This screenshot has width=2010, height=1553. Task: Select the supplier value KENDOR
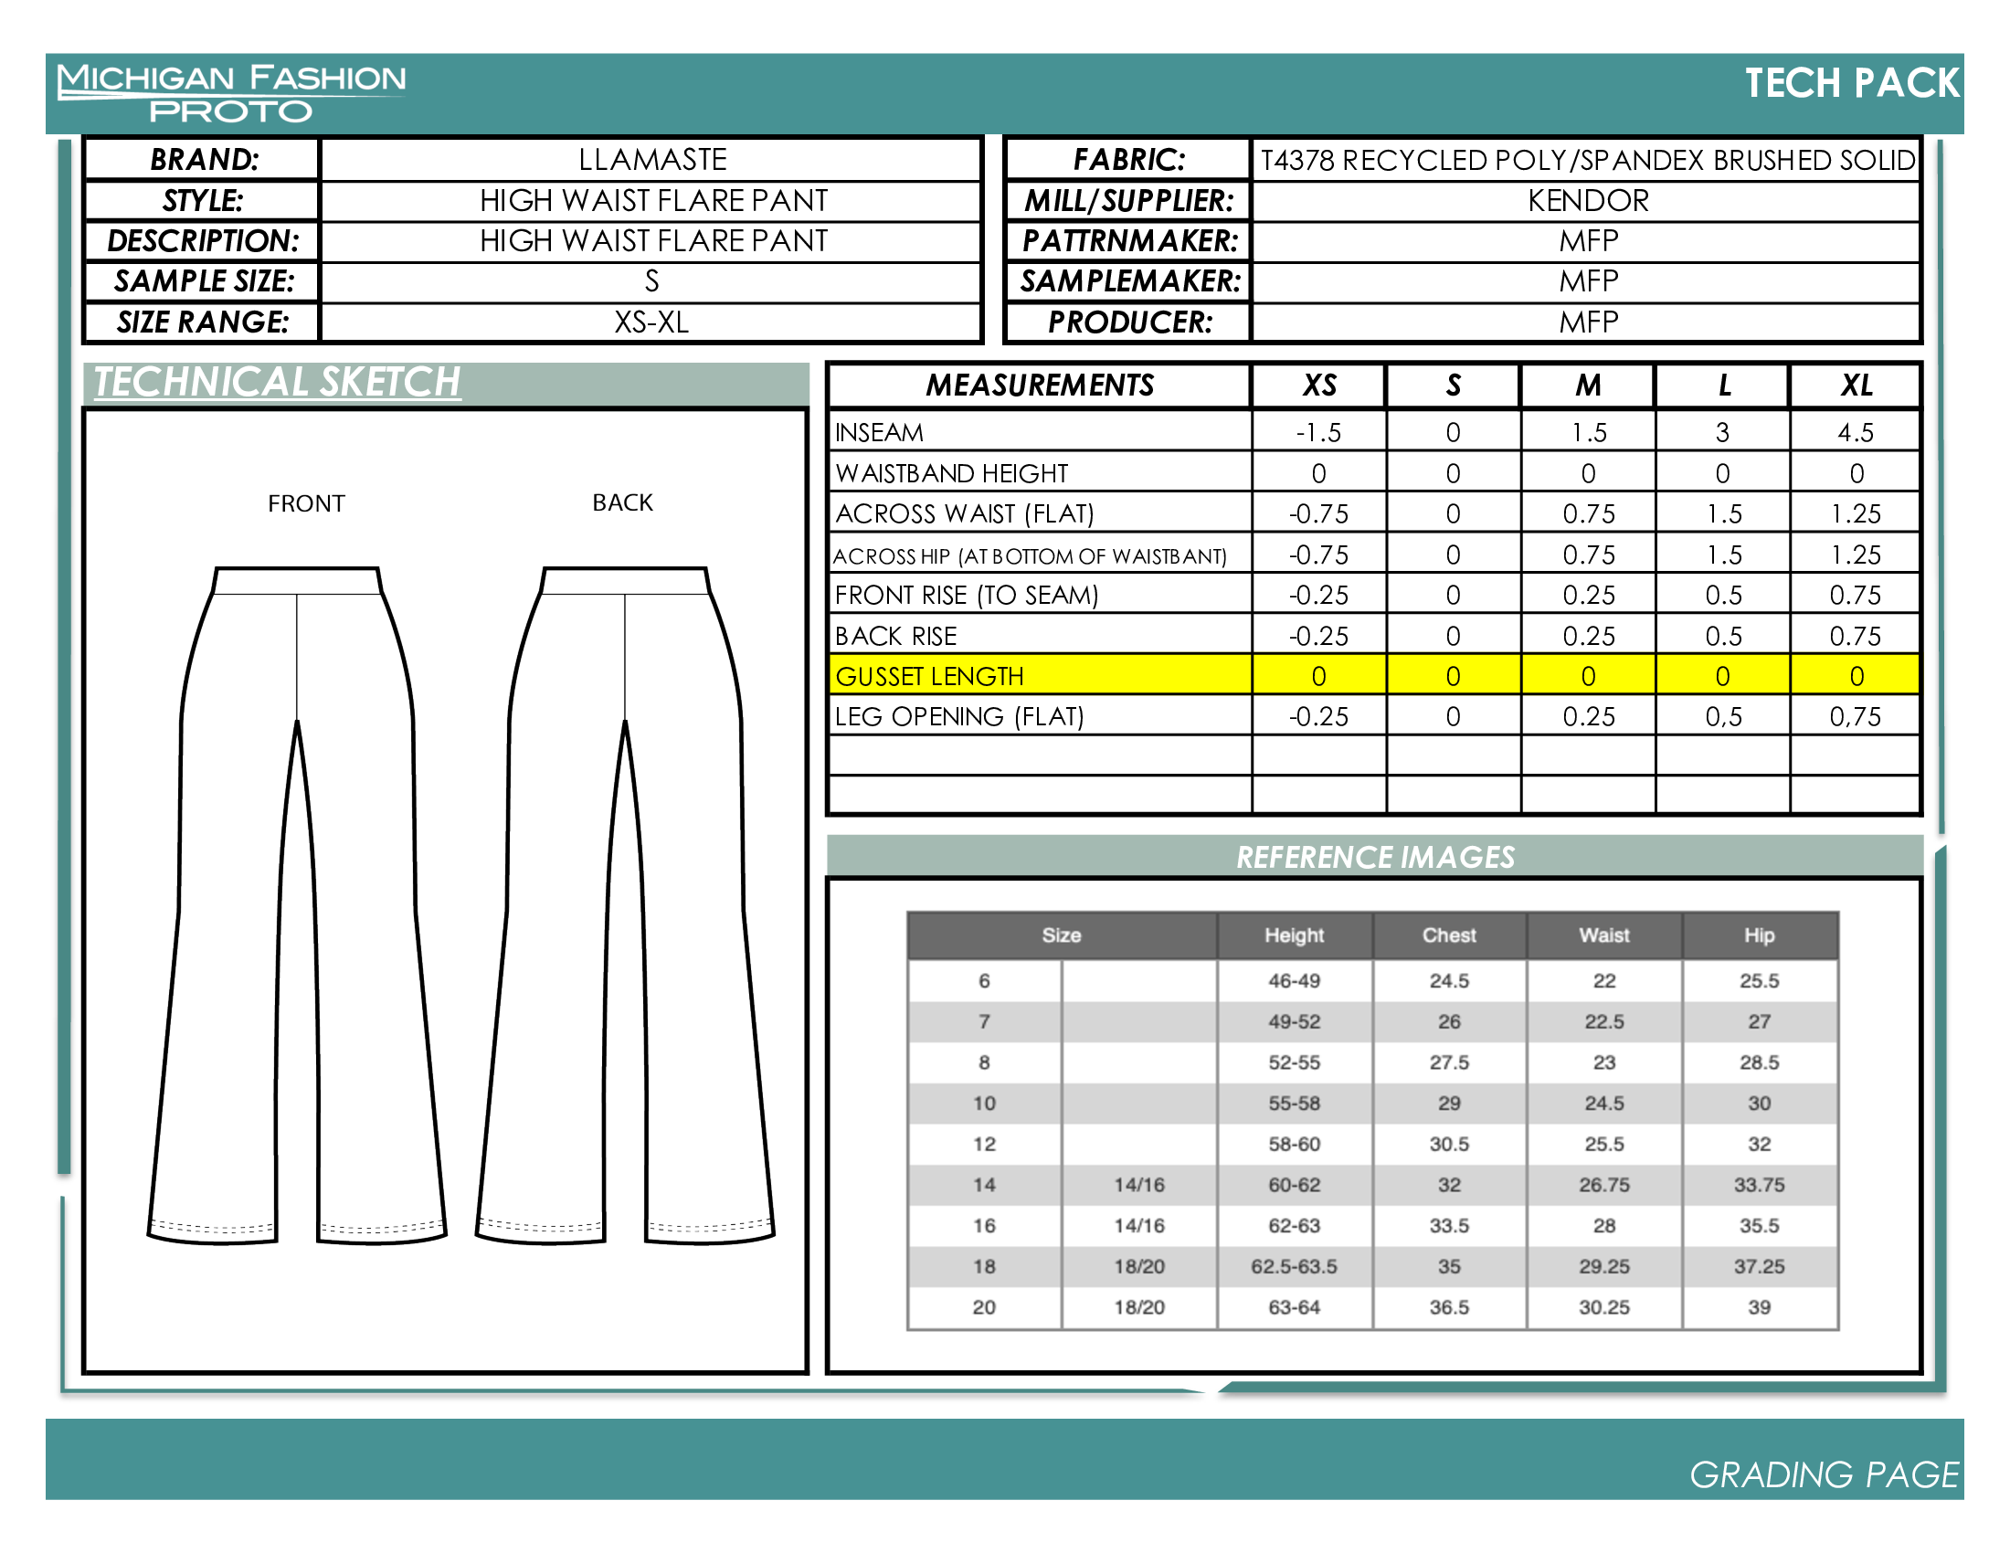(x=1589, y=201)
